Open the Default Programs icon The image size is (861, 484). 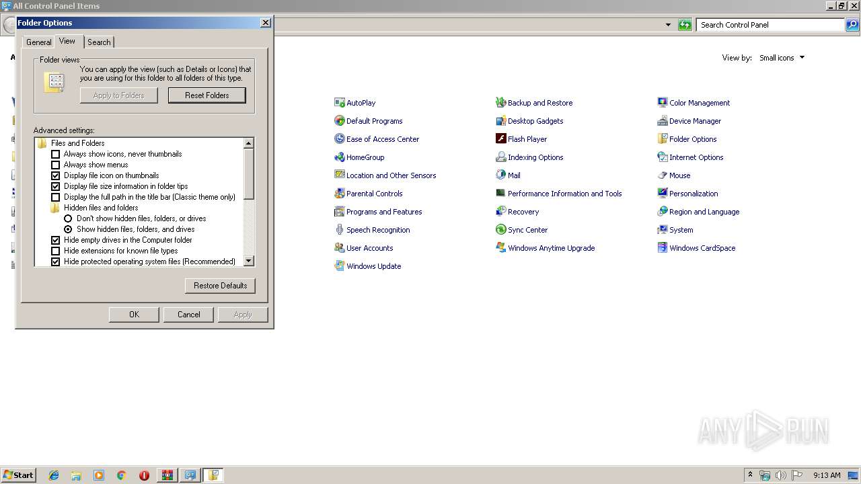368,121
